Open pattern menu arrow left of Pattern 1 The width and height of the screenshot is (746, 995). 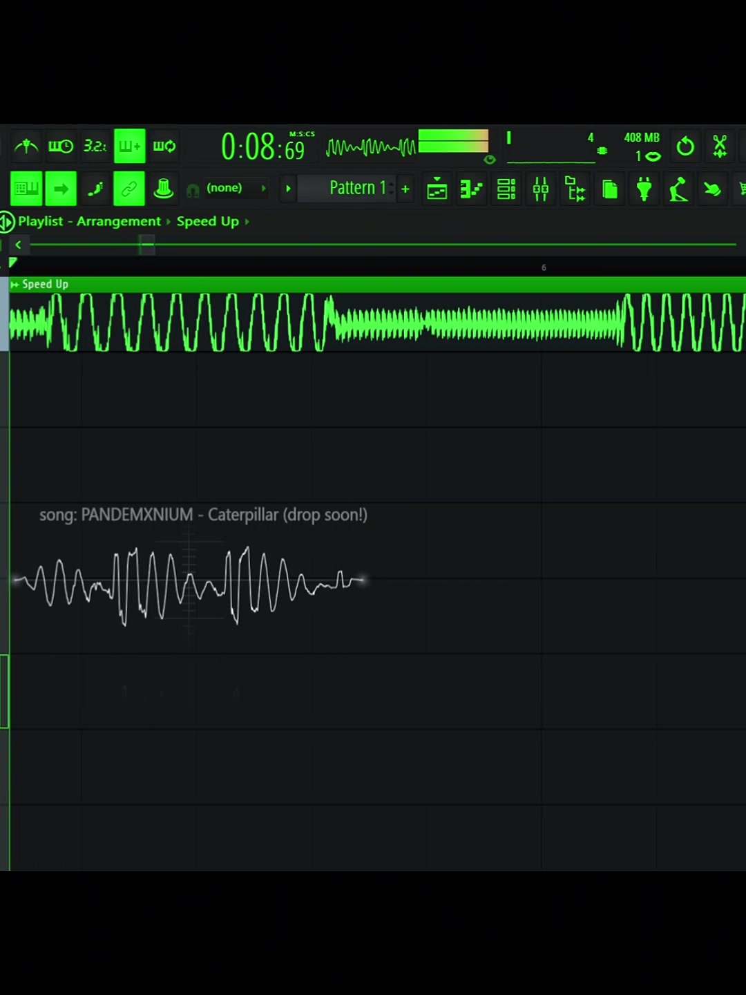(288, 189)
